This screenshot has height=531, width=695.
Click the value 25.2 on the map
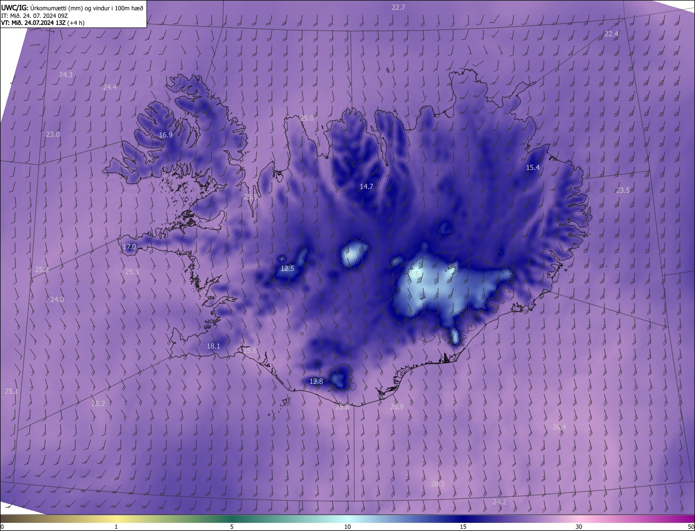pyautogui.click(x=98, y=403)
